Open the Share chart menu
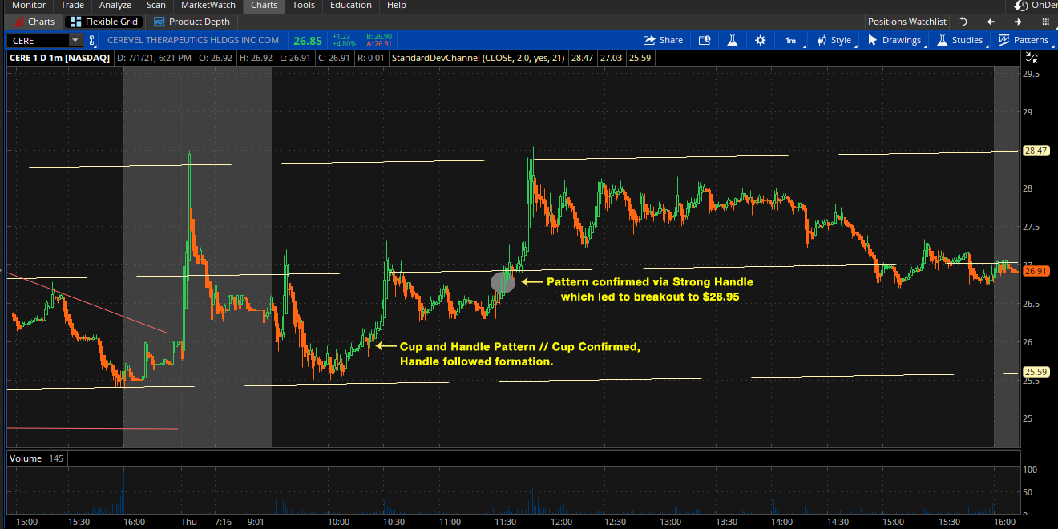 664,40
